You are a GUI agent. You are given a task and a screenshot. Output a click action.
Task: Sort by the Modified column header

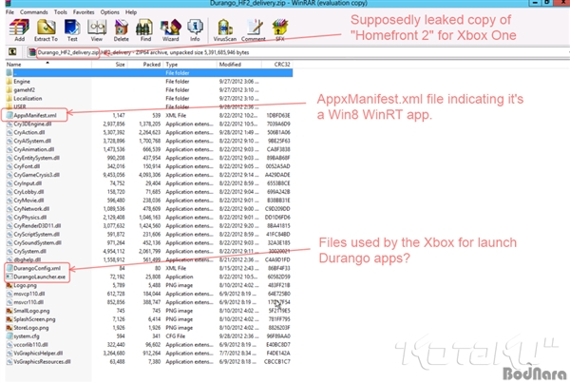click(x=238, y=65)
